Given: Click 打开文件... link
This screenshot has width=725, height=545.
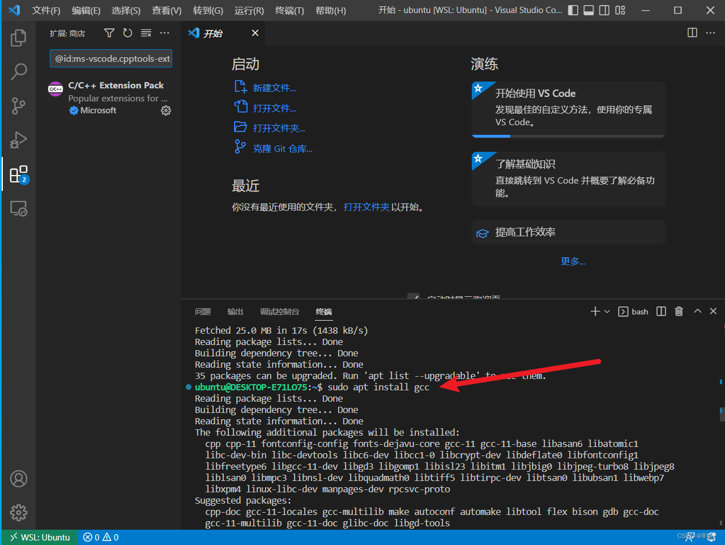Looking at the screenshot, I should click(x=274, y=108).
